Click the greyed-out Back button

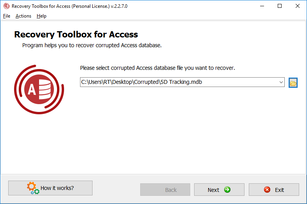(165, 190)
